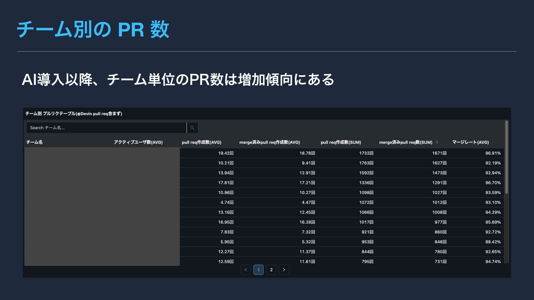
Task: Select the 4.47回 cell
Action: (308, 202)
